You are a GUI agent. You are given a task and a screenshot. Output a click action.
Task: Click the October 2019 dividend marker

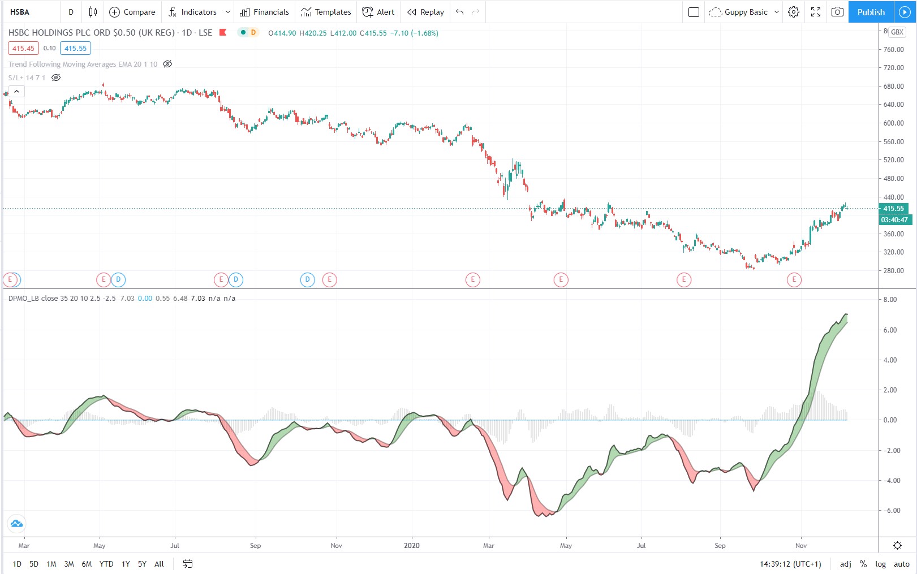tap(307, 279)
